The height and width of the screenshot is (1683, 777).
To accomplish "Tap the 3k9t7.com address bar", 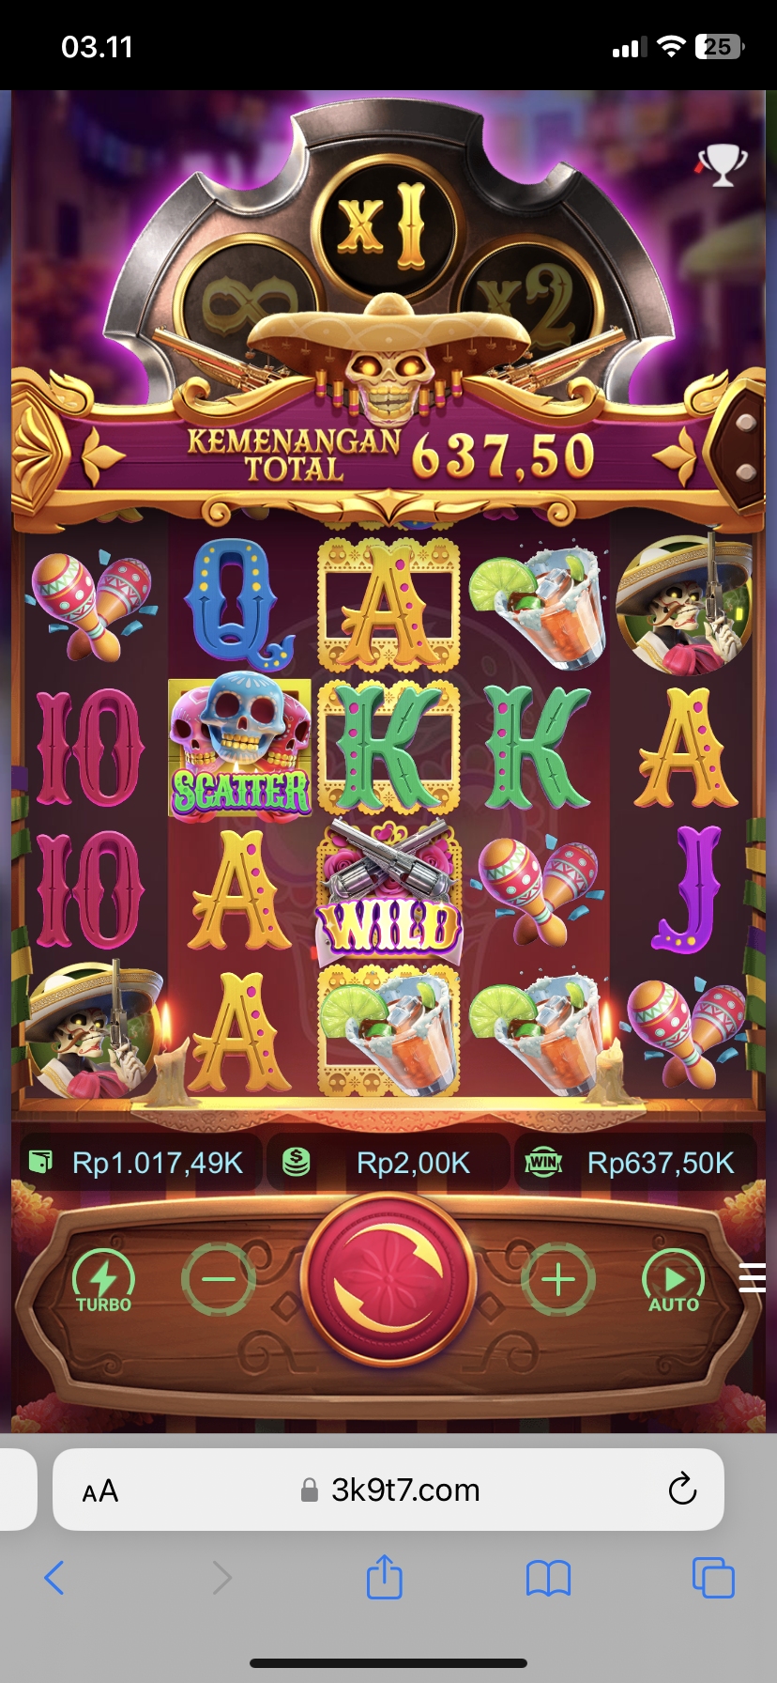I will [388, 1490].
